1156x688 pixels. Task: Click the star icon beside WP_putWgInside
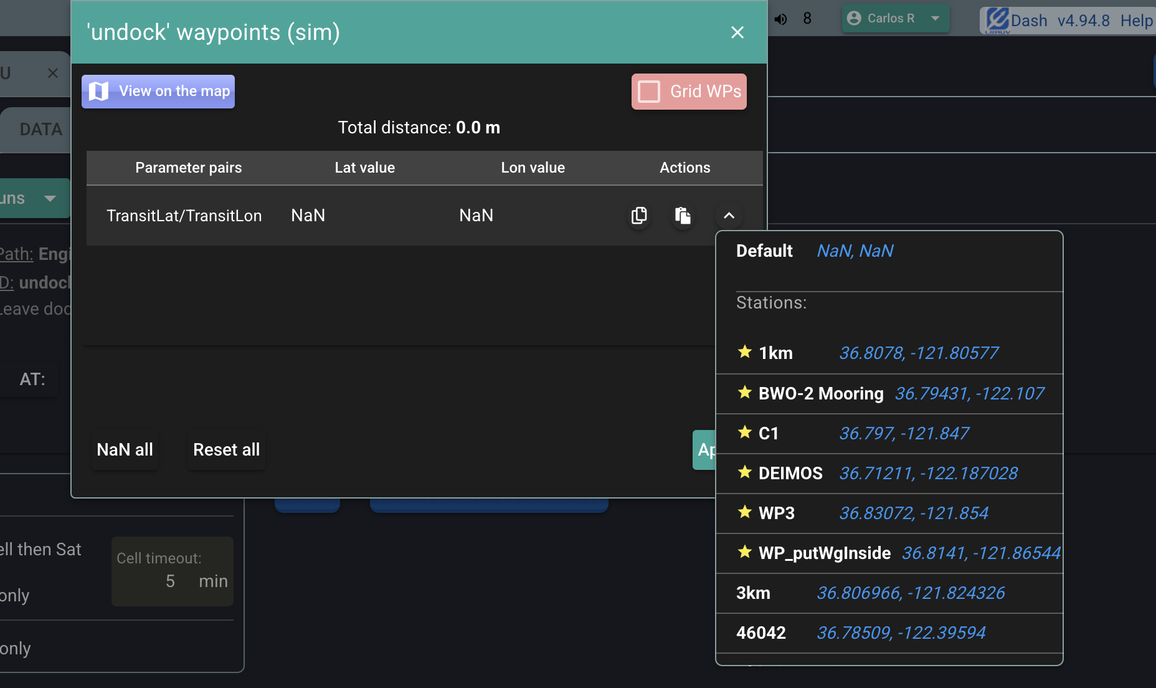coord(744,552)
